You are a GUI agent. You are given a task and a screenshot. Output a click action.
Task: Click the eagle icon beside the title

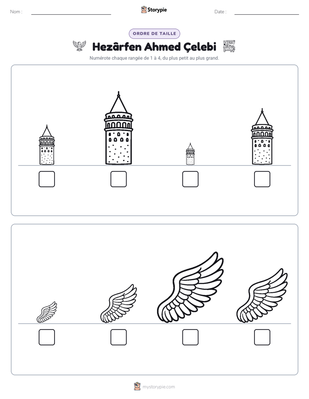pyautogui.click(x=79, y=46)
